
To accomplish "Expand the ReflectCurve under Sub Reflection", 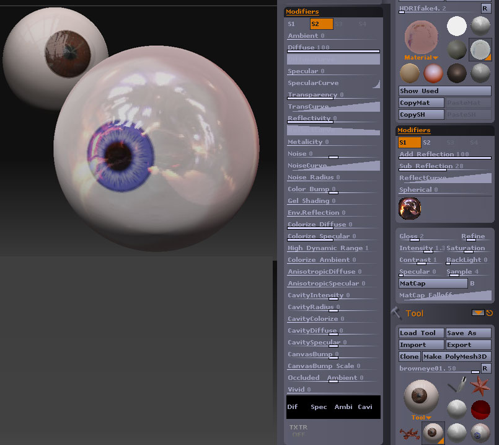I will point(445,178).
